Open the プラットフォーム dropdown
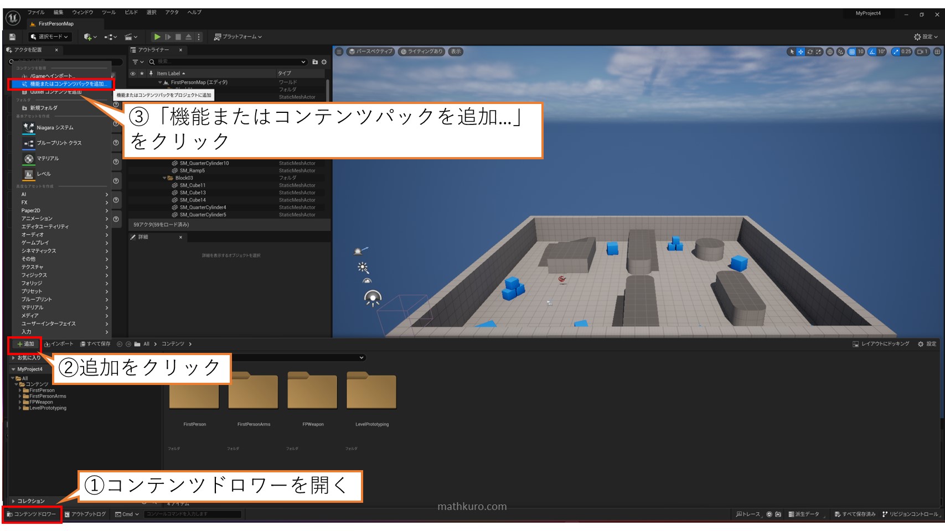 point(238,37)
